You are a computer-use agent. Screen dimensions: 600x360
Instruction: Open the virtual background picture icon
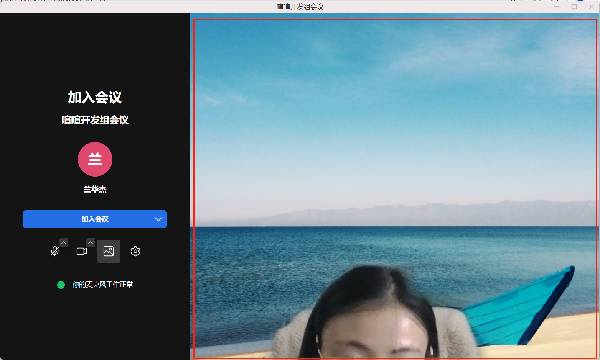point(109,251)
